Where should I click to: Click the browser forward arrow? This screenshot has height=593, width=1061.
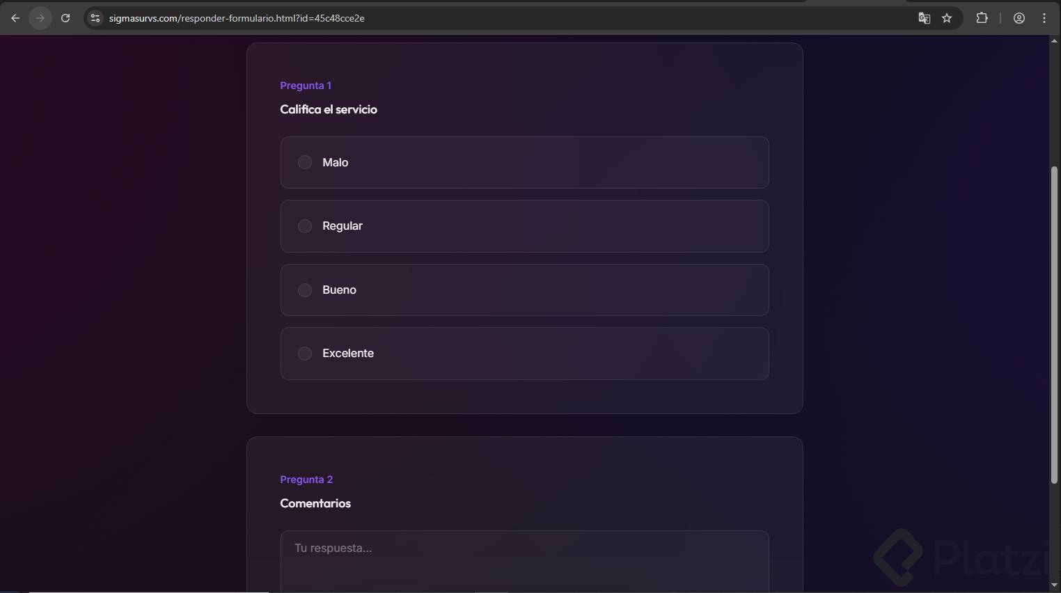tap(40, 18)
